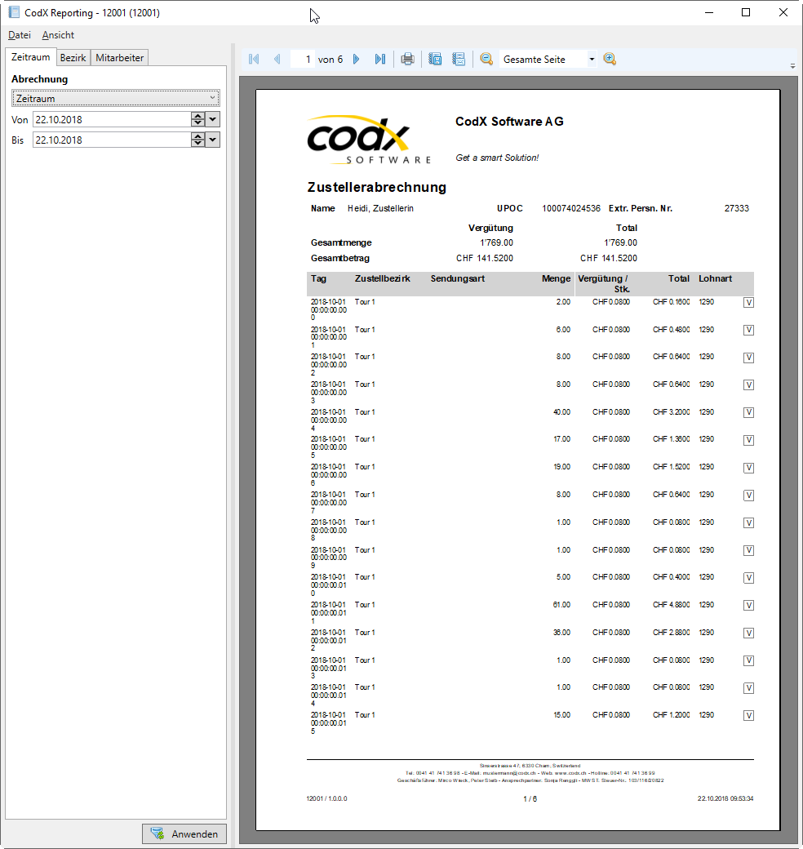This screenshot has height=849, width=803.
Task: Click the CodX Reporting app icon in title bar
Action: click(14, 12)
